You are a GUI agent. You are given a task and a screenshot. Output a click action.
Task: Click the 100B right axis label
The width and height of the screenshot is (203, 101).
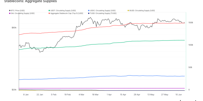191,45
